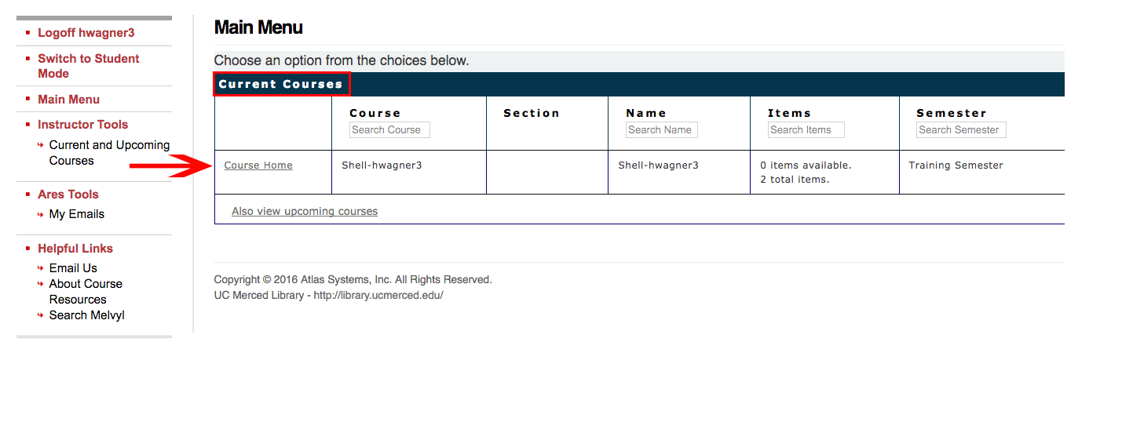Click Also view upcoming courses

(x=305, y=212)
